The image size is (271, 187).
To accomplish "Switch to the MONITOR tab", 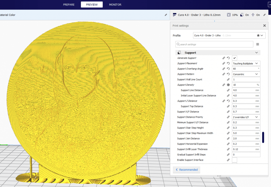I will [x=115, y=4].
